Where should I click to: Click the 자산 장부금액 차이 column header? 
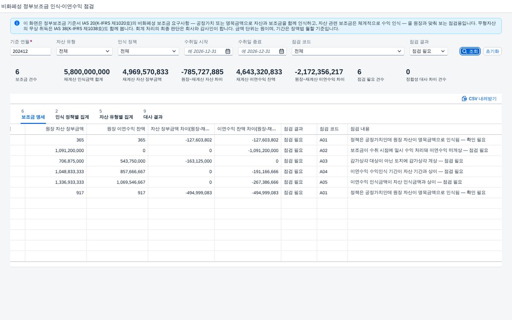[181, 129]
